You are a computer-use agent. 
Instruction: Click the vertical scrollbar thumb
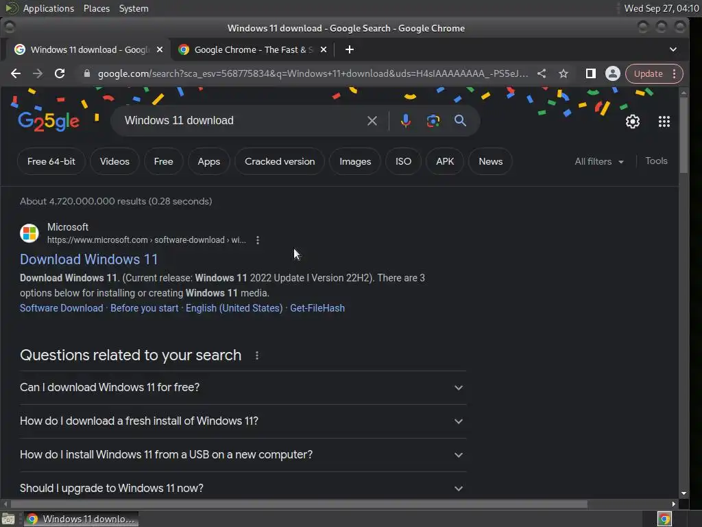coord(683,134)
